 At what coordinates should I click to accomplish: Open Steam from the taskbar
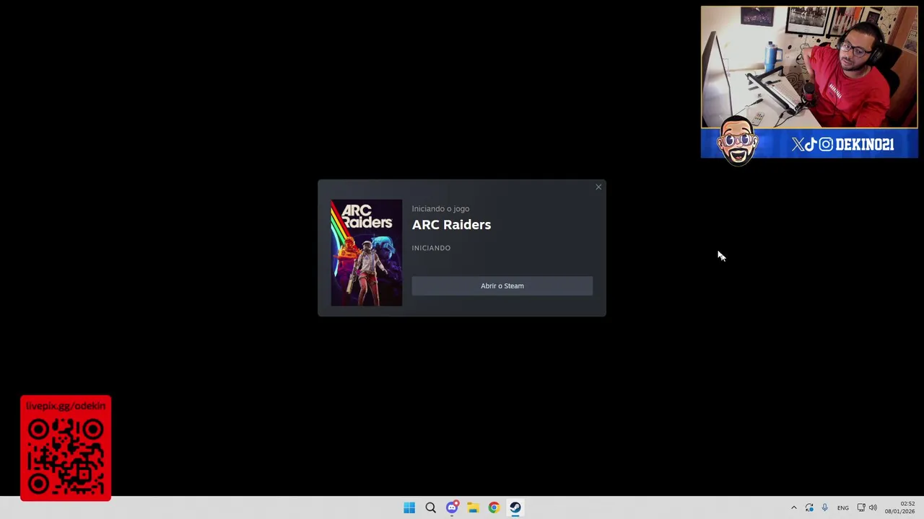click(x=515, y=507)
